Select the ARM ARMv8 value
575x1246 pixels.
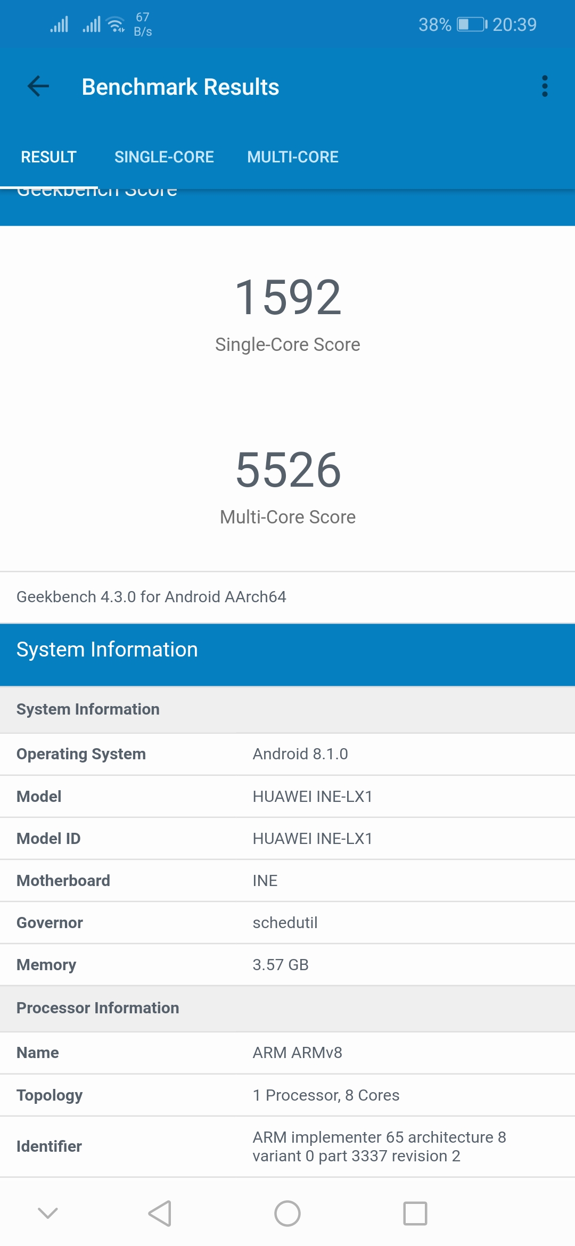(297, 1053)
